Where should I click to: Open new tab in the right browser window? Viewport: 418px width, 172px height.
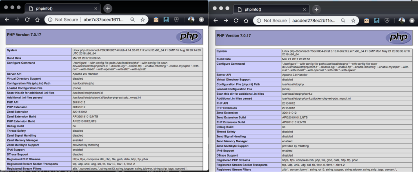pos(316,9)
